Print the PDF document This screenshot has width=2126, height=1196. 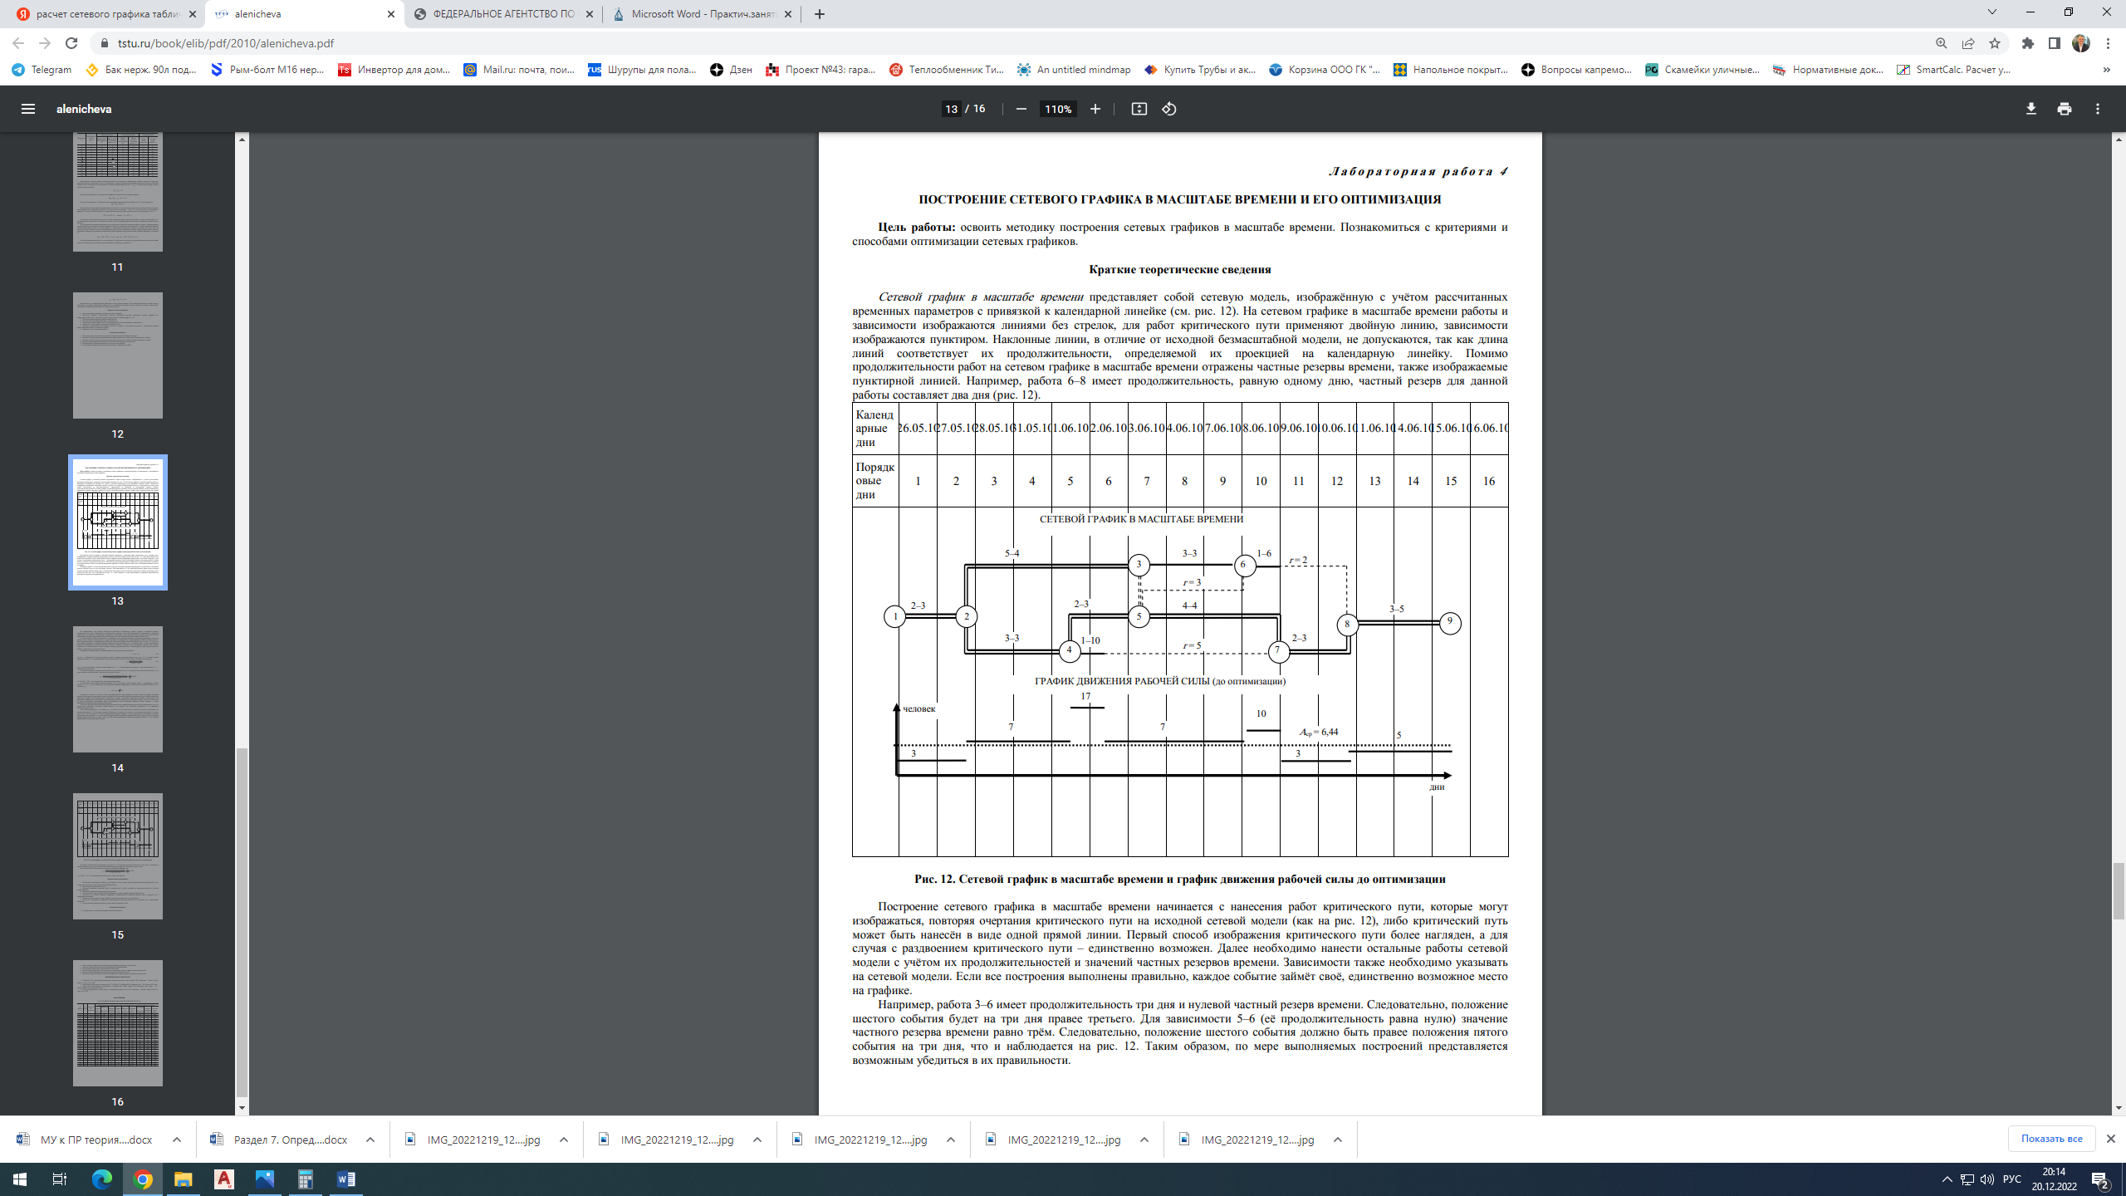(x=2065, y=109)
